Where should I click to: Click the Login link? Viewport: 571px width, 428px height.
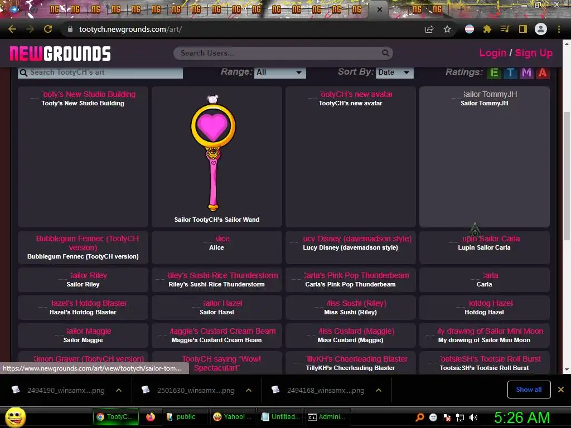(x=493, y=53)
